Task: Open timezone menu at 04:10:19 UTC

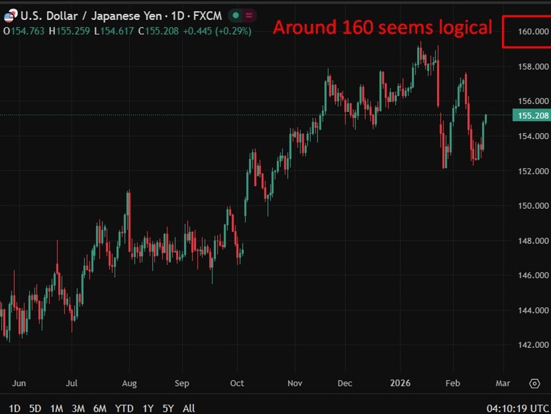Action: [x=517, y=408]
